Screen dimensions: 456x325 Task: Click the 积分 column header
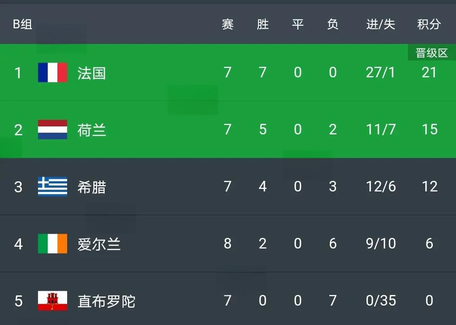click(x=429, y=25)
